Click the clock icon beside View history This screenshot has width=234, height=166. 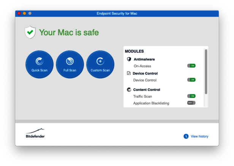tap(186, 136)
